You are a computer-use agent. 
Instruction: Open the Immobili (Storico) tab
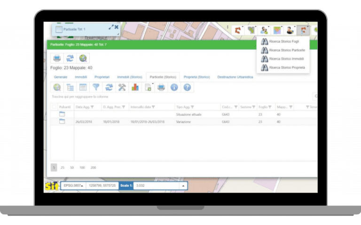click(130, 77)
